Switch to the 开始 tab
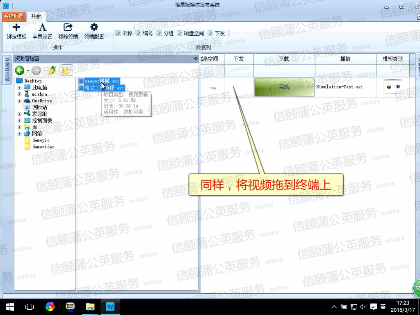The image size is (420, 315). coord(36,16)
